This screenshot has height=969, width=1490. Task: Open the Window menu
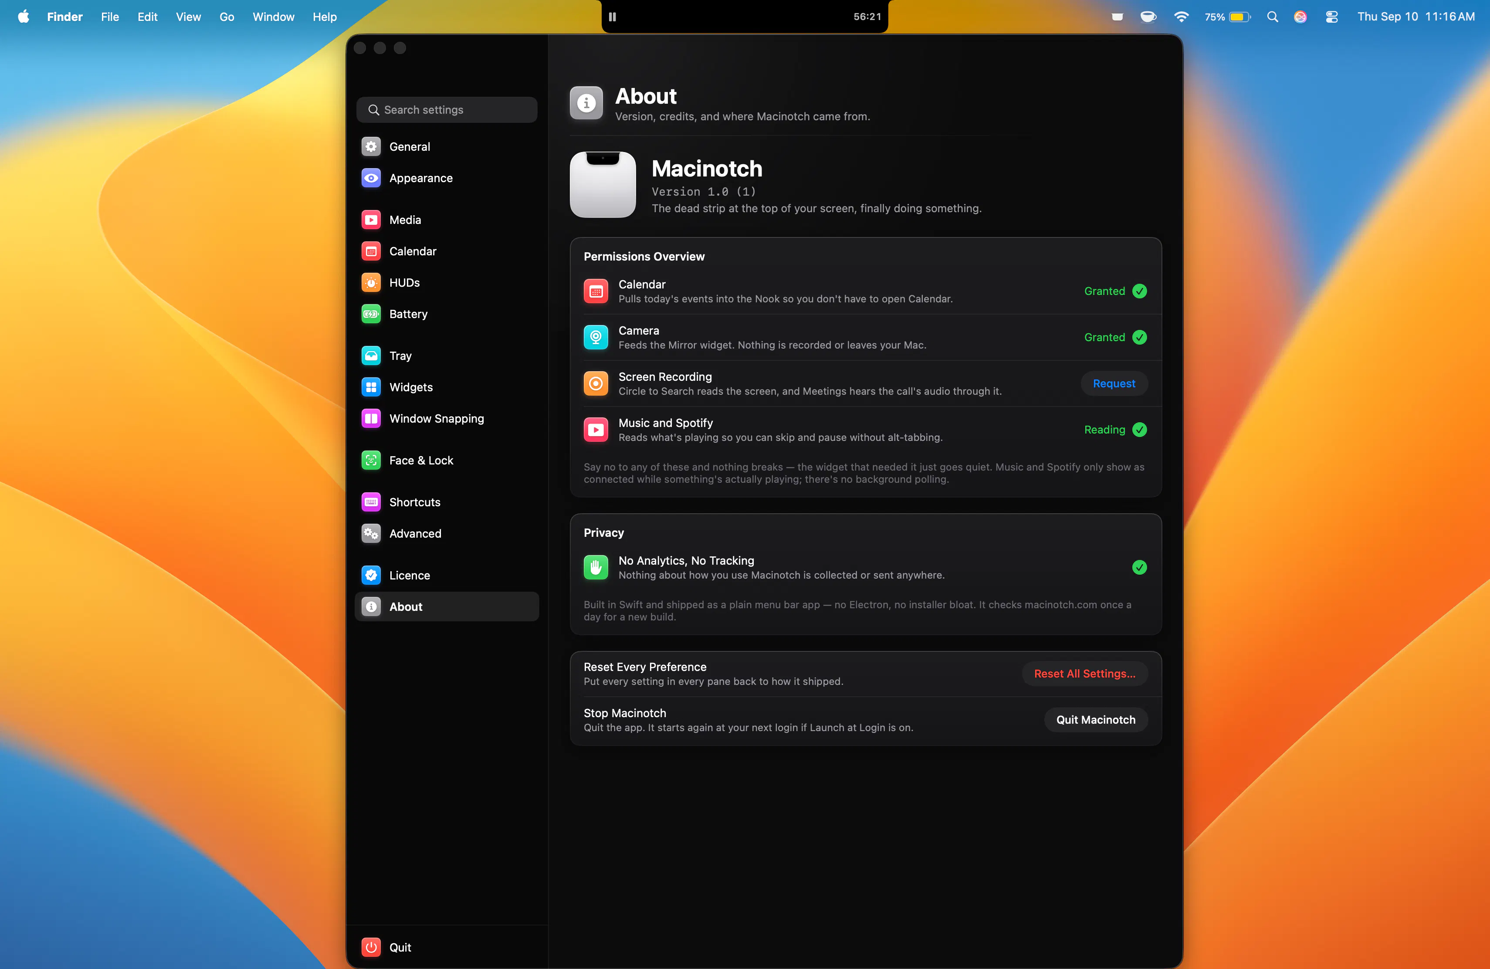coord(274,17)
